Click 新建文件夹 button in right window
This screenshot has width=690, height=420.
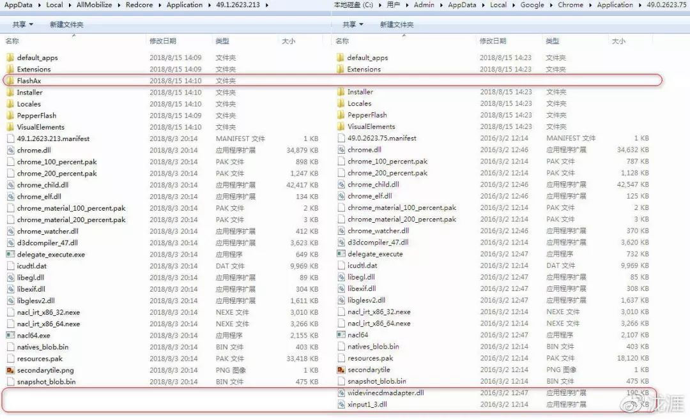[397, 25]
